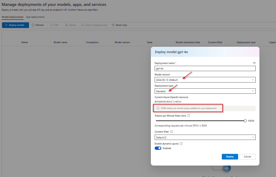
Task: Click info icon next to Content filter label
Action: pos(172,132)
